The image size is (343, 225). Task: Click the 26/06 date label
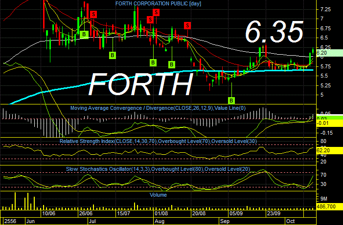click(86, 213)
